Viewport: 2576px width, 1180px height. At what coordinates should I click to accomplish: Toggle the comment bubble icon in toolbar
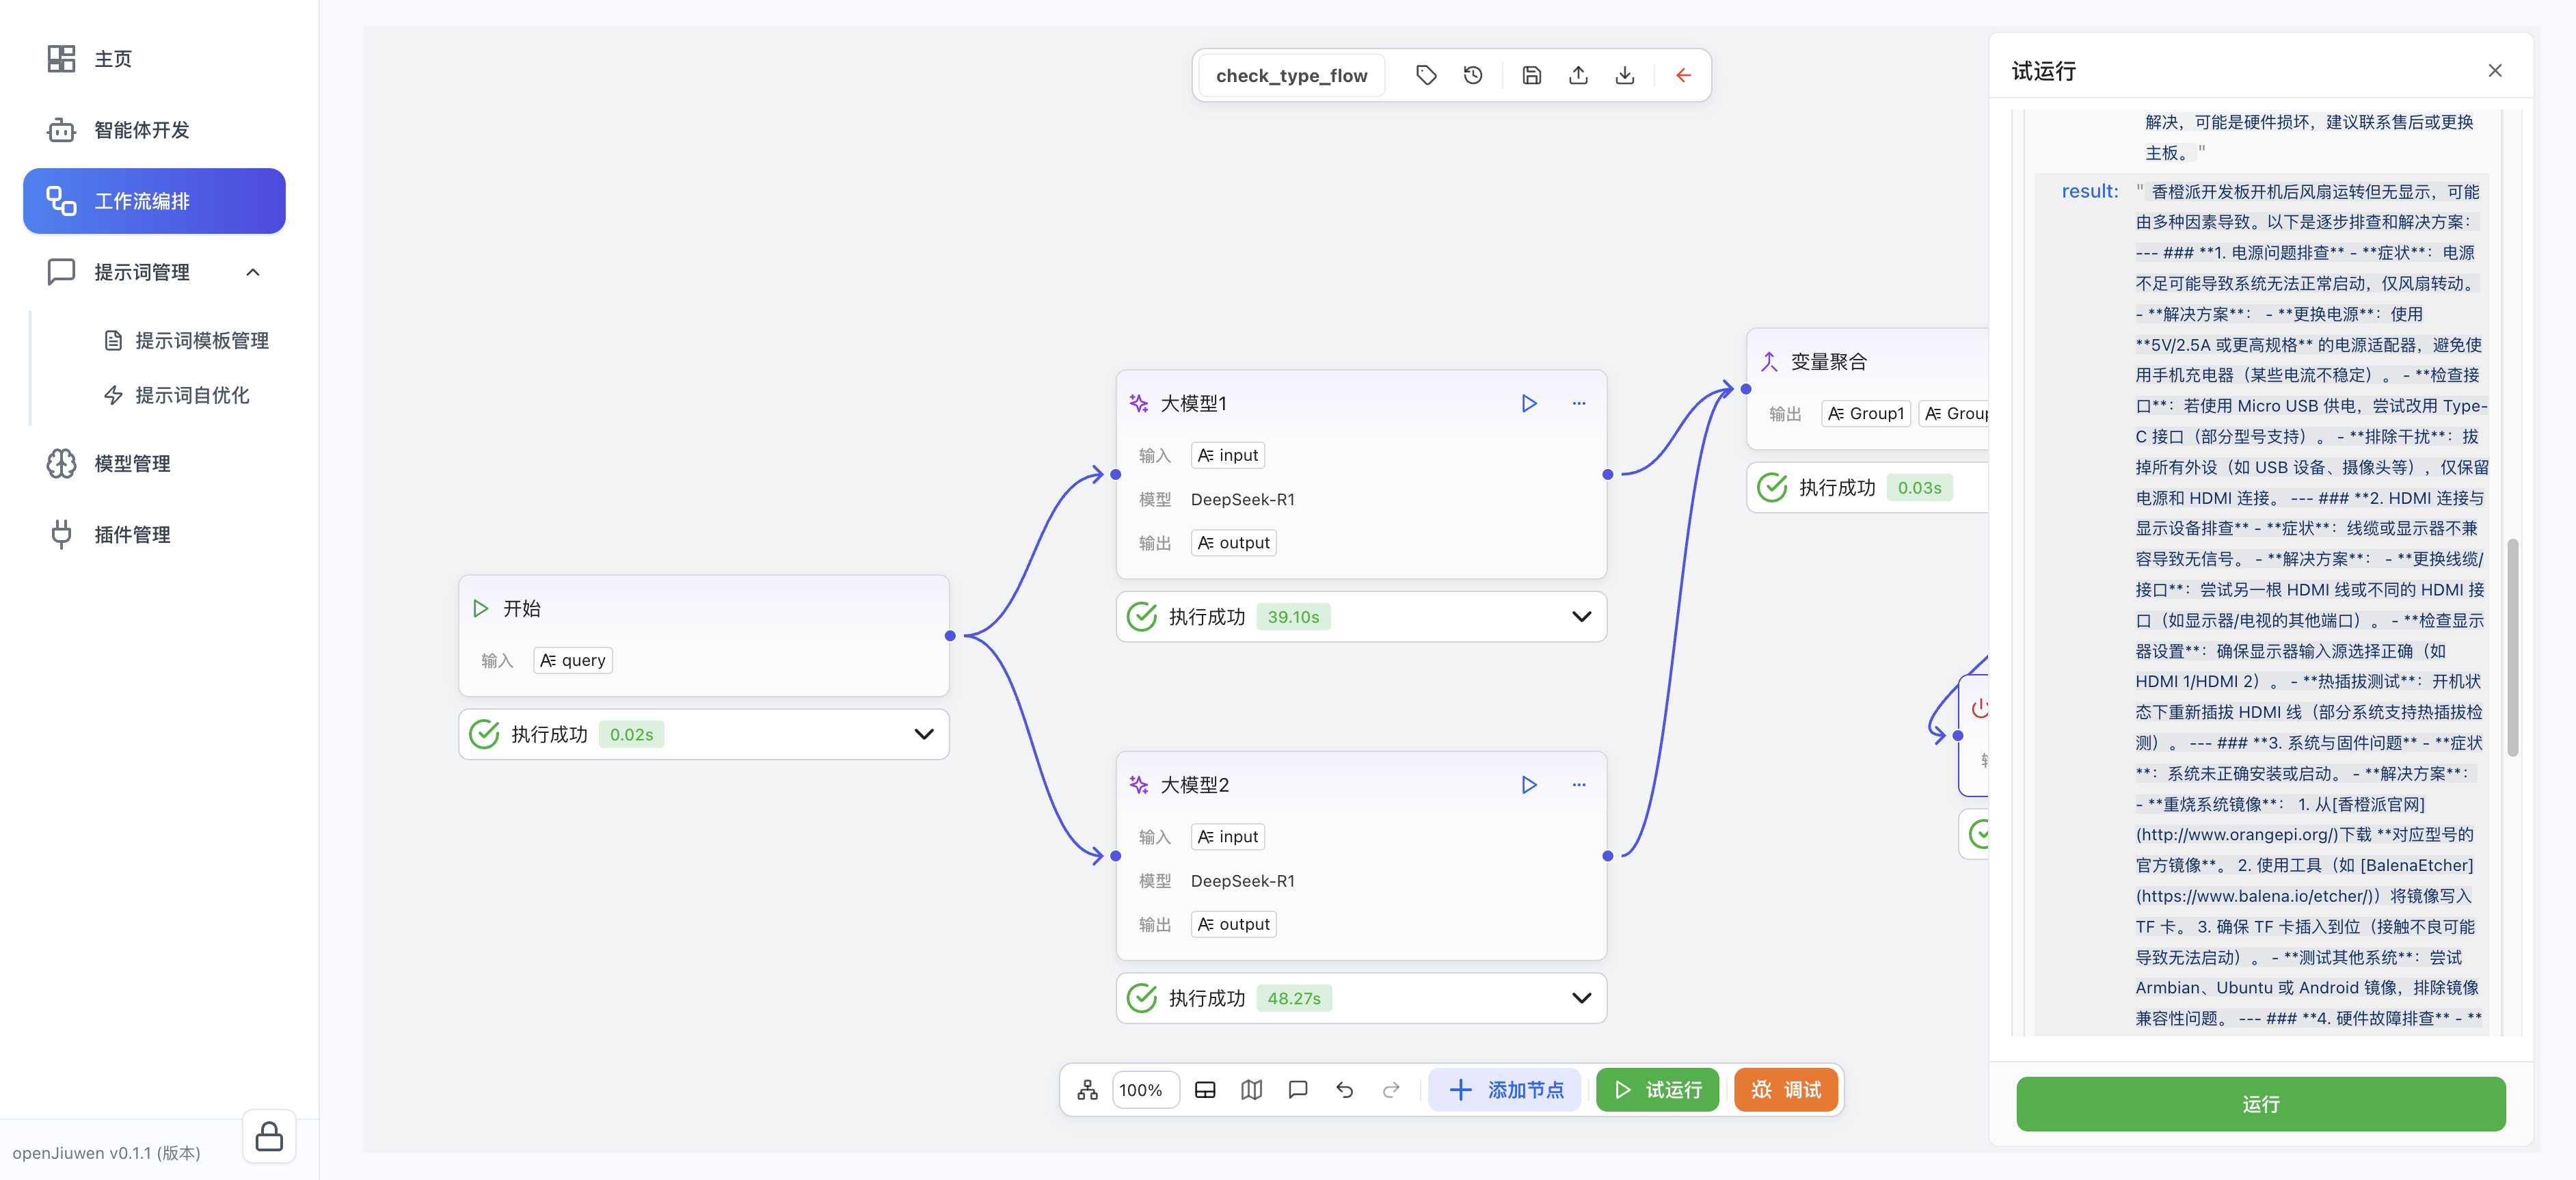(1297, 1090)
